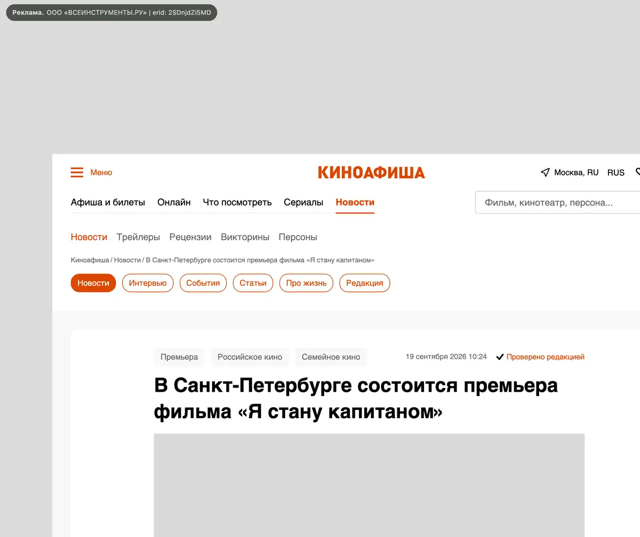This screenshot has width=640, height=537.
Task: Click the location arrow icon near Москва
Action: [x=545, y=172]
